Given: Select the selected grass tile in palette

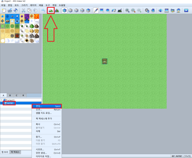Looking at the screenshot, I should pos(3,26).
